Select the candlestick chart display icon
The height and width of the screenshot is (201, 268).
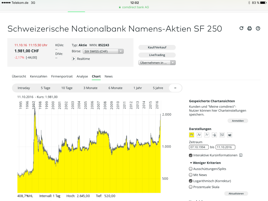coord(230,135)
